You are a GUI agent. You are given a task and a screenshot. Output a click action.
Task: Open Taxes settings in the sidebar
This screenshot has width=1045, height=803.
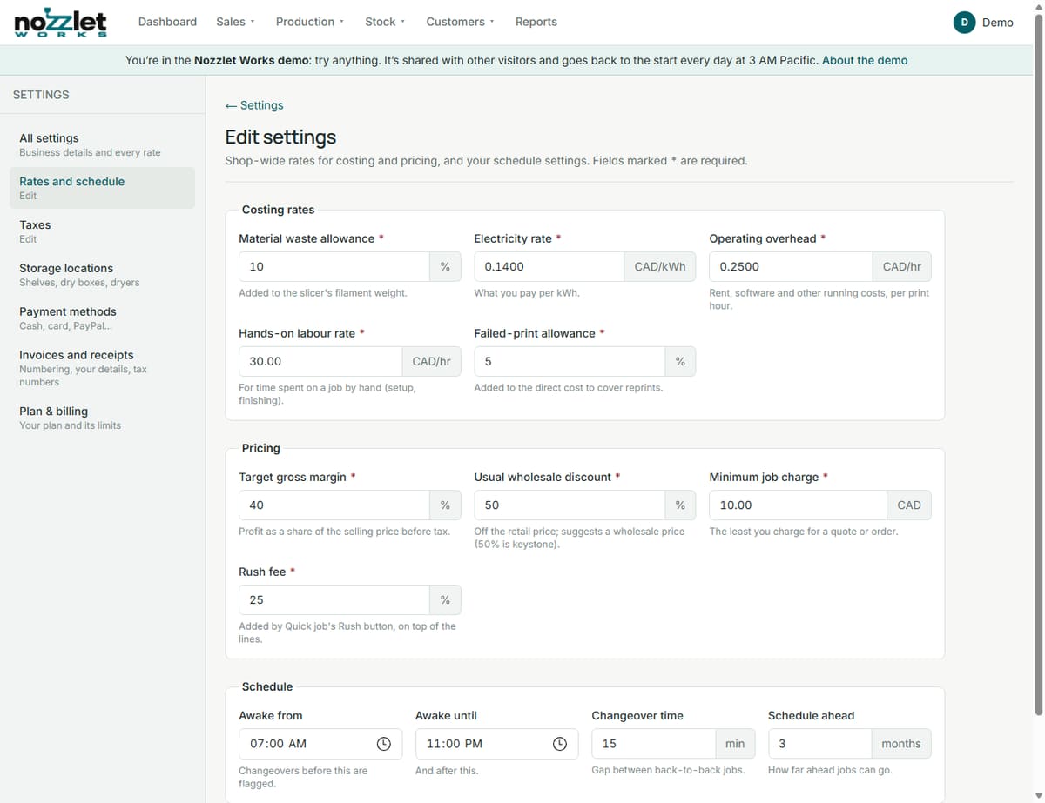point(103,231)
